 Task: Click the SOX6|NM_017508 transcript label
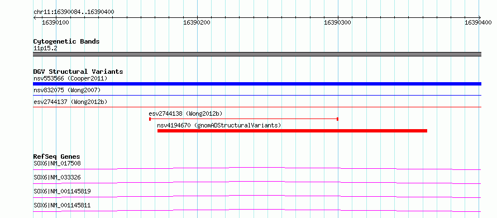57,163
